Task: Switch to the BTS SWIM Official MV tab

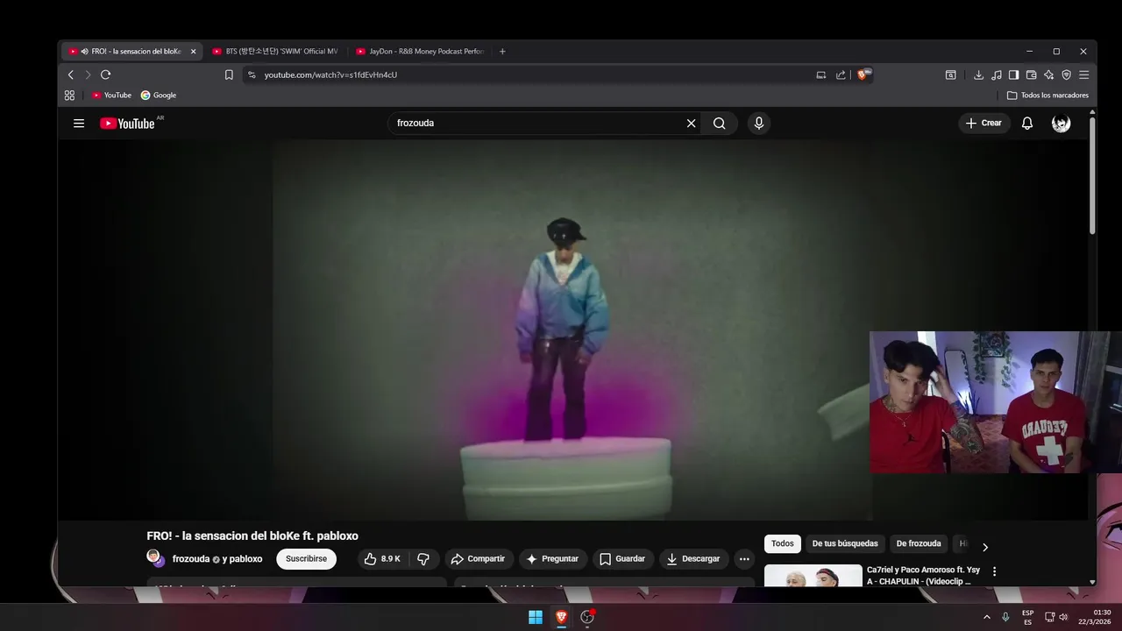Action: tap(275, 52)
